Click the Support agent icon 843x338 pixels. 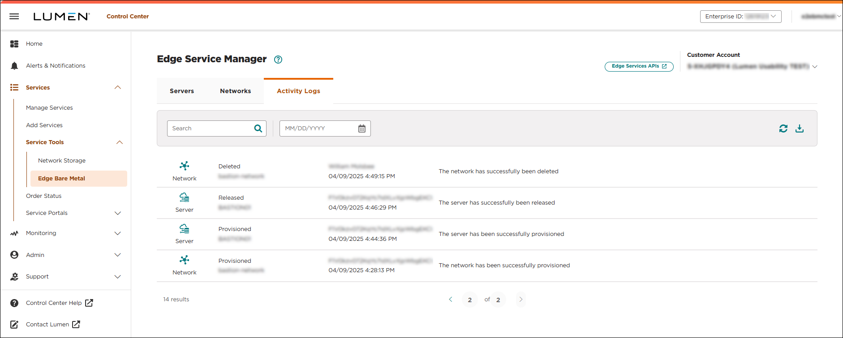coord(14,277)
